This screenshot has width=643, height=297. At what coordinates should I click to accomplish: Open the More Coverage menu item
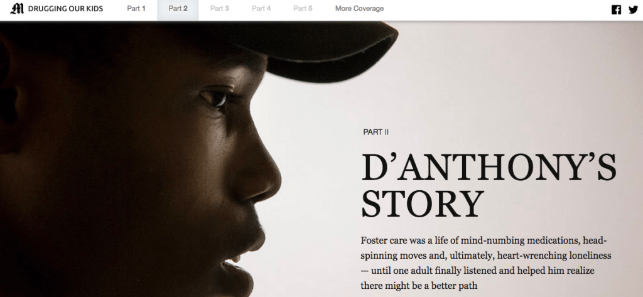(359, 9)
